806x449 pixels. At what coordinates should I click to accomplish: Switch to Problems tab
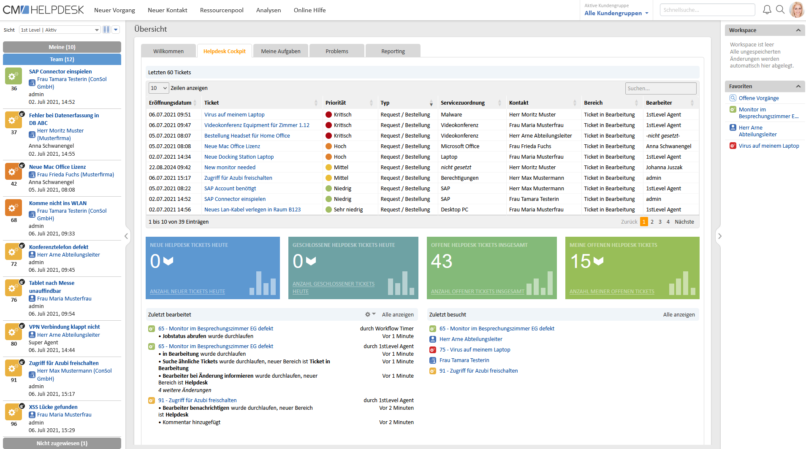[337, 51]
